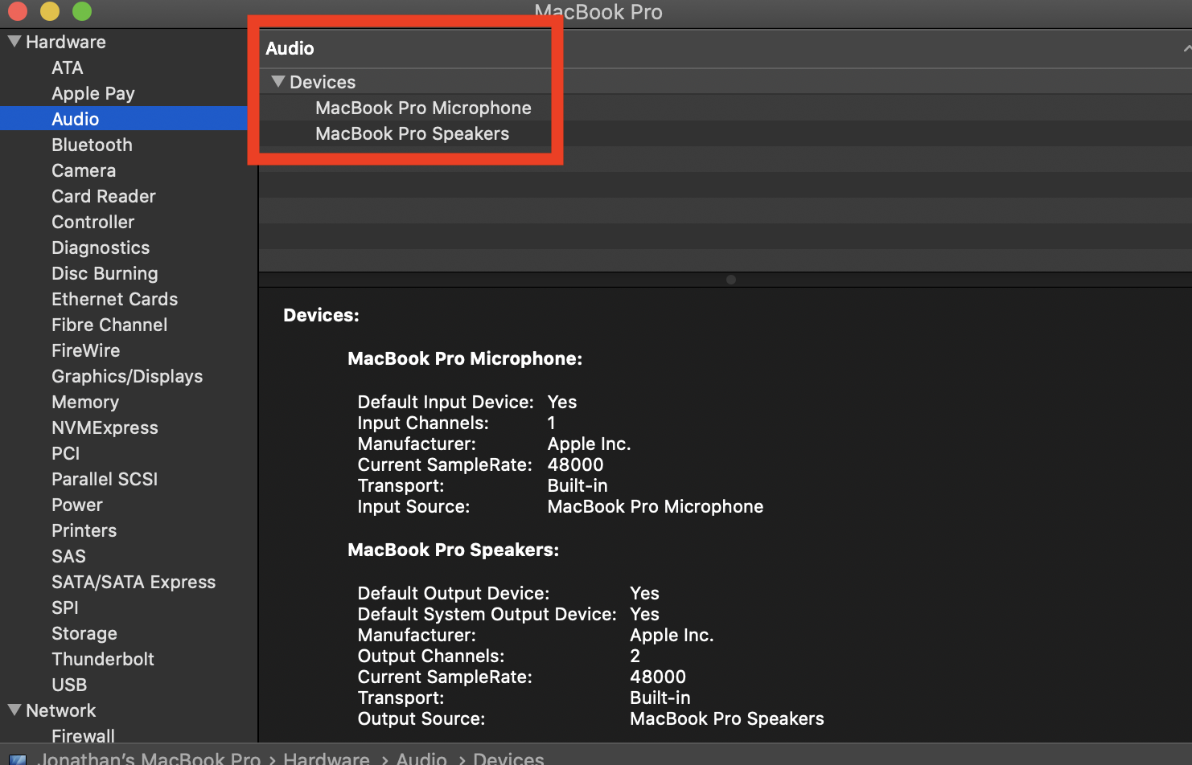
Task: Click the bold "MacBook Pro Speakers:" details heading
Action: 453,550
